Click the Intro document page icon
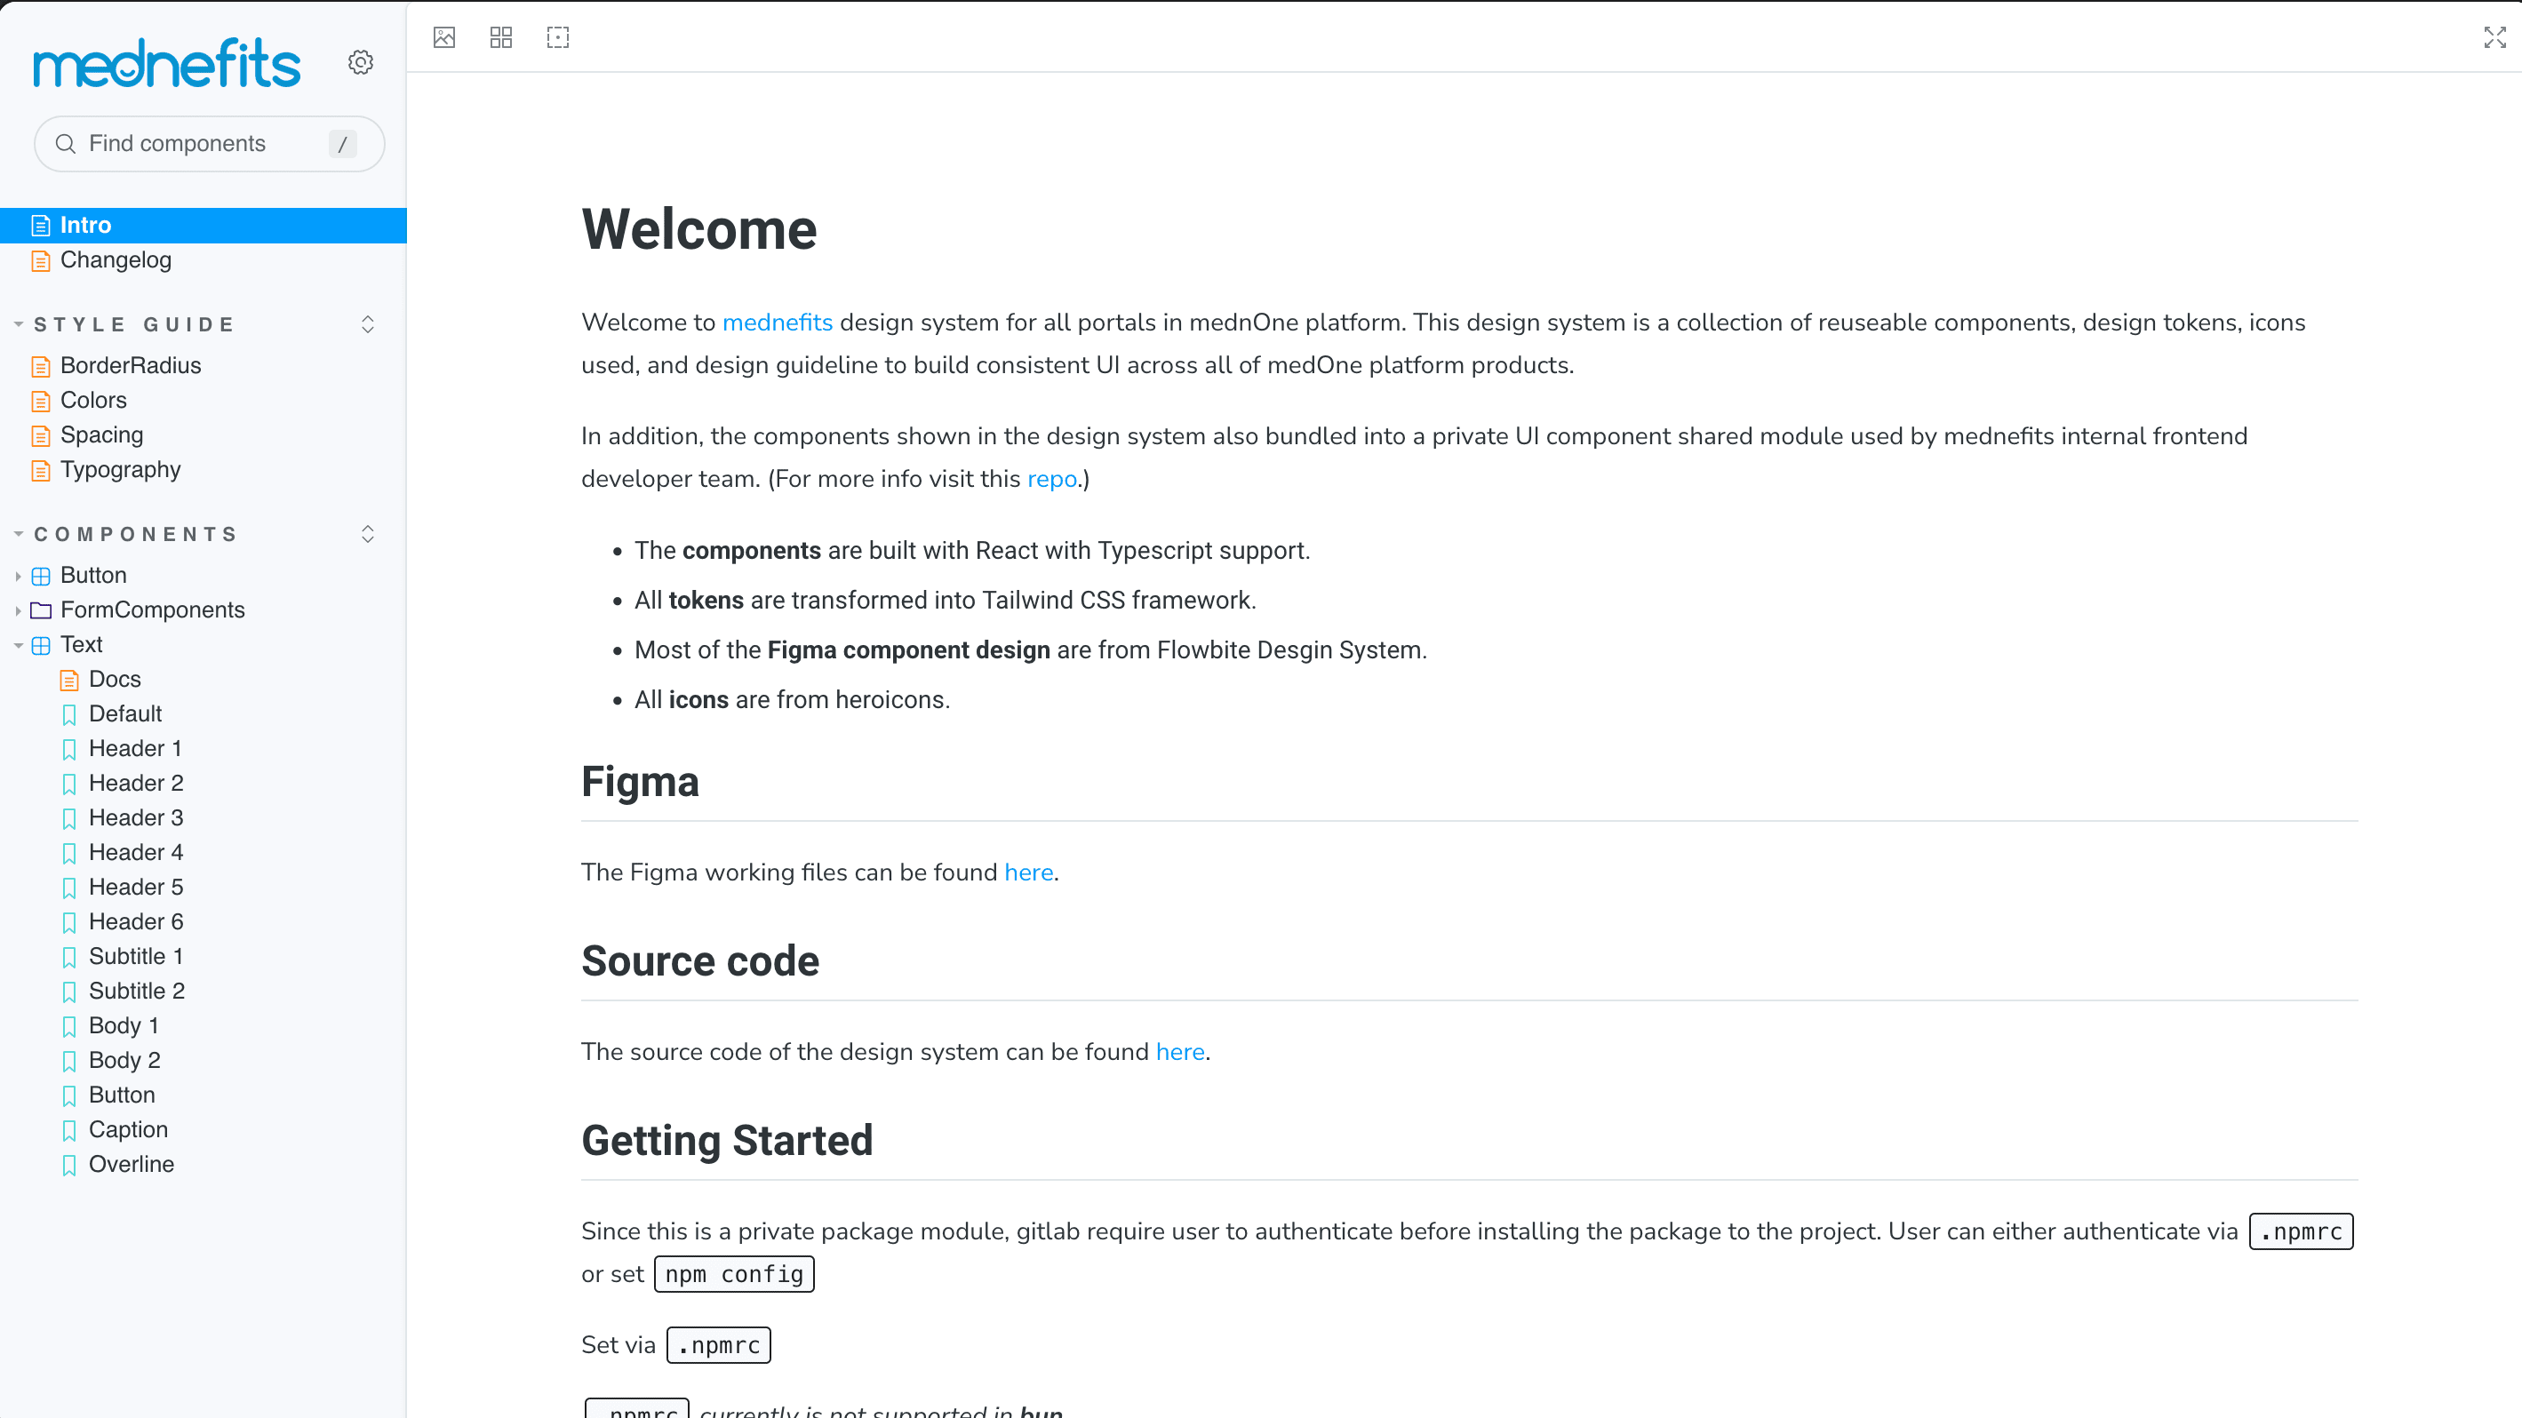Image resolution: width=2522 pixels, height=1418 pixels. (x=40, y=225)
